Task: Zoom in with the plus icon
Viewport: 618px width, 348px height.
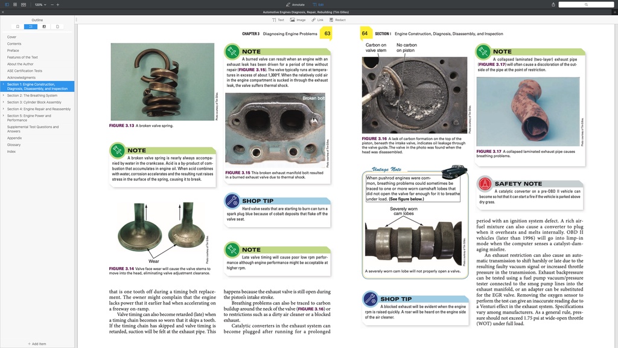Action: click(x=58, y=5)
